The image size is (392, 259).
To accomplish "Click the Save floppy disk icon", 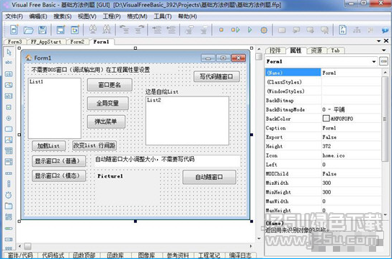I will [x=43, y=30].
